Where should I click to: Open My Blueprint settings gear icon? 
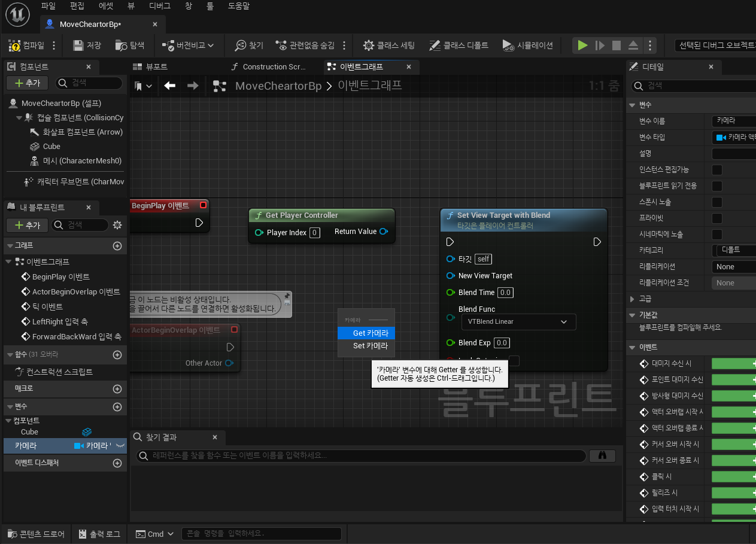117,225
